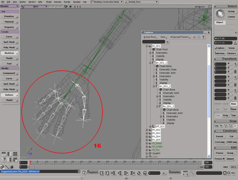Toggle the Snap ON button

217,126
